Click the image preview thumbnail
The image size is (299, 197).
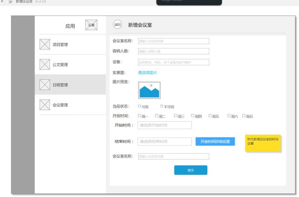point(149,90)
